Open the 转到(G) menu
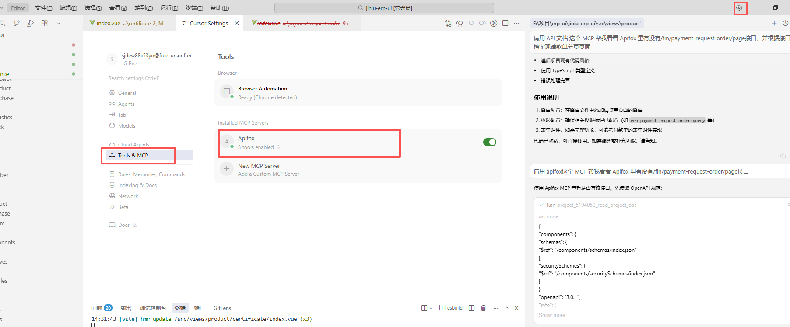The image size is (790, 327). pyautogui.click(x=144, y=8)
